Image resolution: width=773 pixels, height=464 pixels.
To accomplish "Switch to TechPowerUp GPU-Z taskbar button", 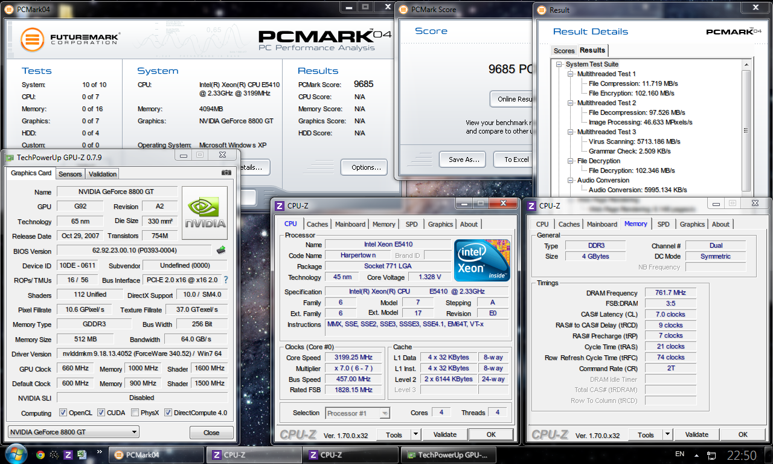I will [449, 455].
